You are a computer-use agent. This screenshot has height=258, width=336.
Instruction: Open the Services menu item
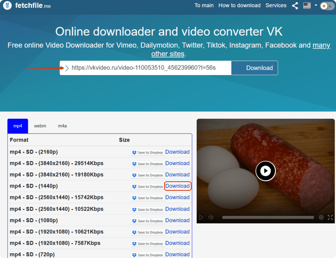coord(276,6)
